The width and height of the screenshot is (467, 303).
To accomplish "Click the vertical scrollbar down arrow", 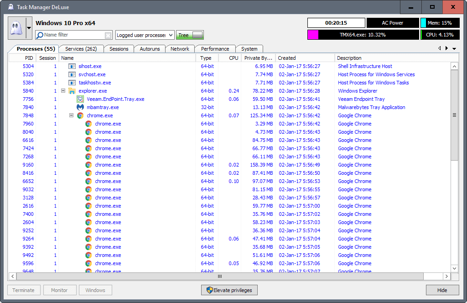I will pos(454,268).
